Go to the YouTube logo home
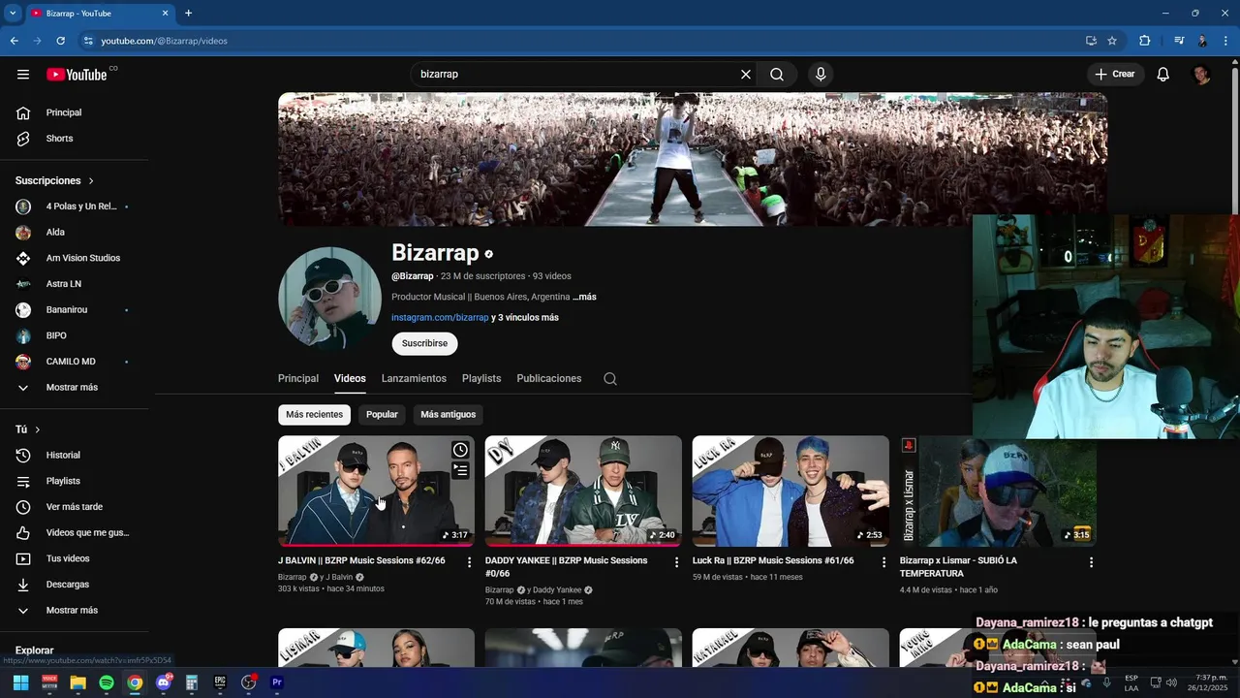The width and height of the screenshot is (1240, 698). click(77, 75)
